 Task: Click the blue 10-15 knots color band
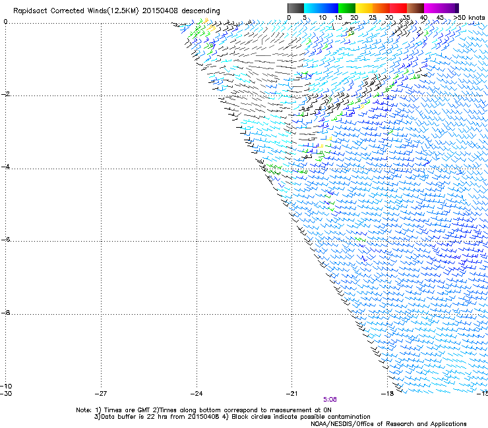(x=330, y=8)
